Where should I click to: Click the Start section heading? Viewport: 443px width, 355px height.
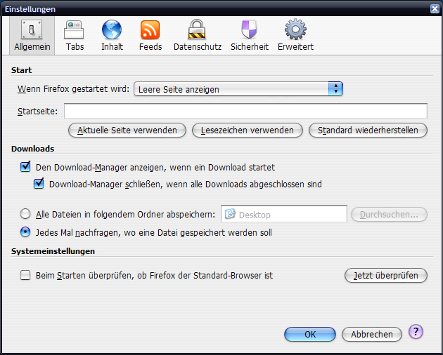pyautogui.click(x=21, y=70)
